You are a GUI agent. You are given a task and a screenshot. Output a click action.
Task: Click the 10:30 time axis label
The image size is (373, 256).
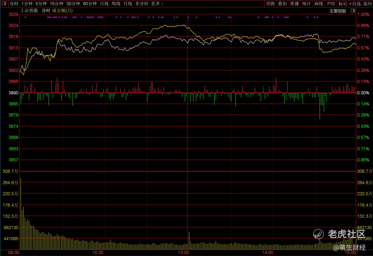pyautogui.click(x=98, y=252)
